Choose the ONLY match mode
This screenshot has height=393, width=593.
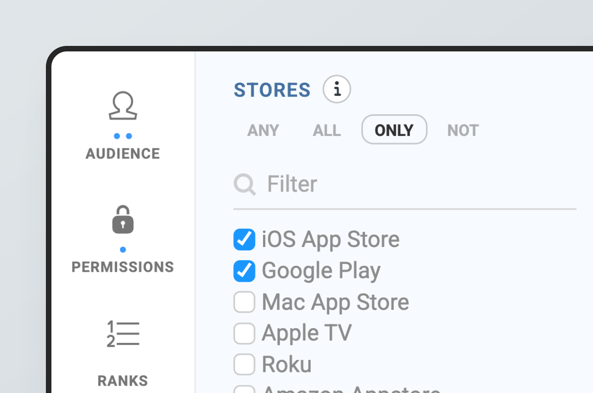pos(394,130)
